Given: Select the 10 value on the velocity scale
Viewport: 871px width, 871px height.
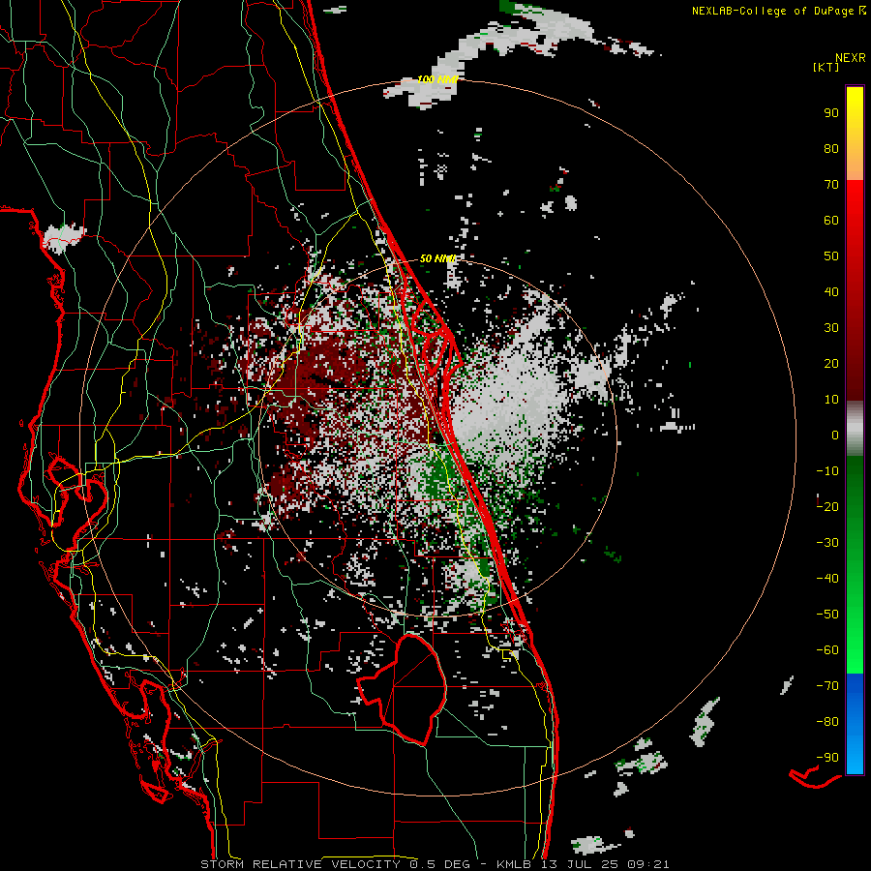Looking at the screenshot, I should [831, 400].
